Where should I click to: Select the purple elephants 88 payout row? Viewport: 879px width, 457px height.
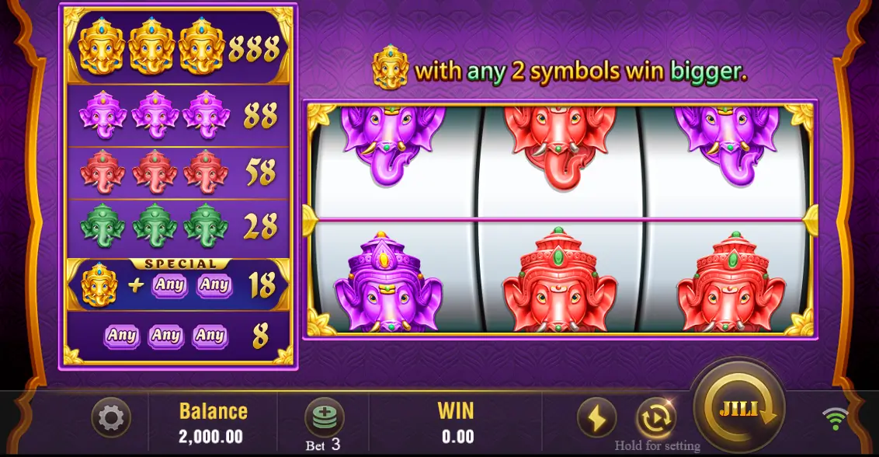point(179,117)
